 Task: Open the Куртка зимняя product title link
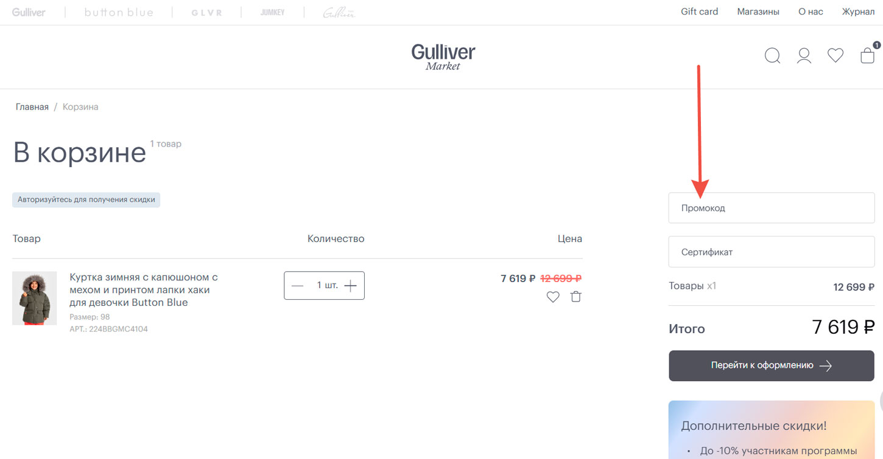pyautogui.click(x=144, y=289)
